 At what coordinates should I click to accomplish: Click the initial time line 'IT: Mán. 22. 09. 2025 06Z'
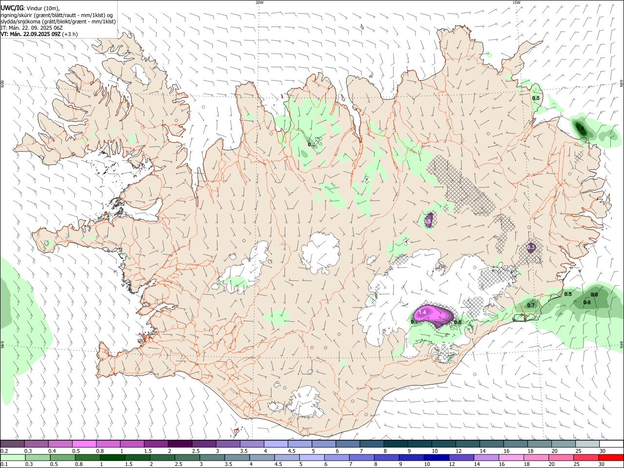click(x=31, y=28)
